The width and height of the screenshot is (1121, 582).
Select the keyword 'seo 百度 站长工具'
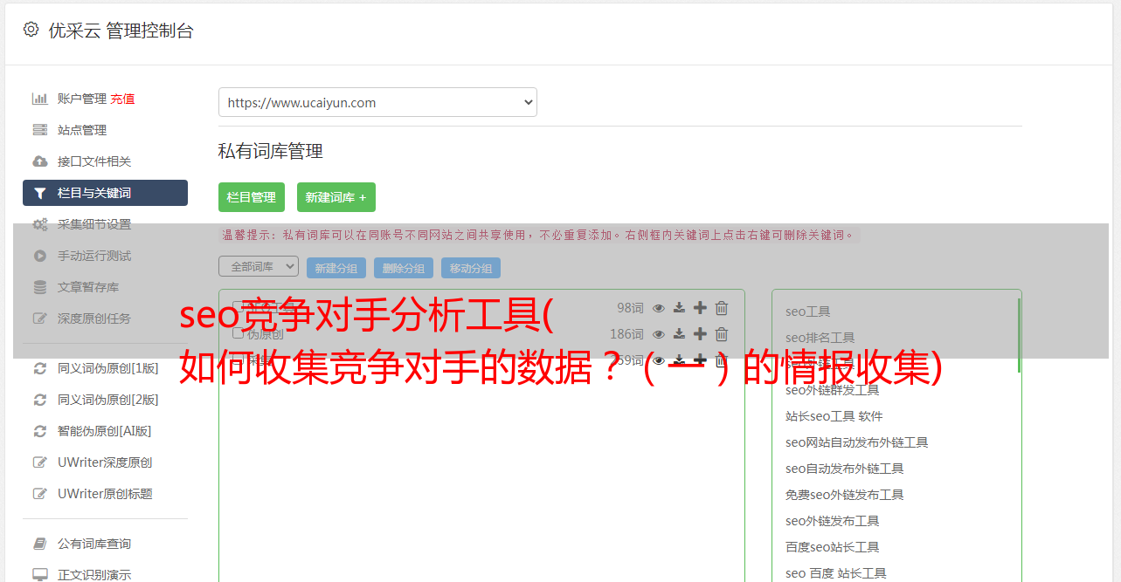pyautogui.click(x=836, y=573)
